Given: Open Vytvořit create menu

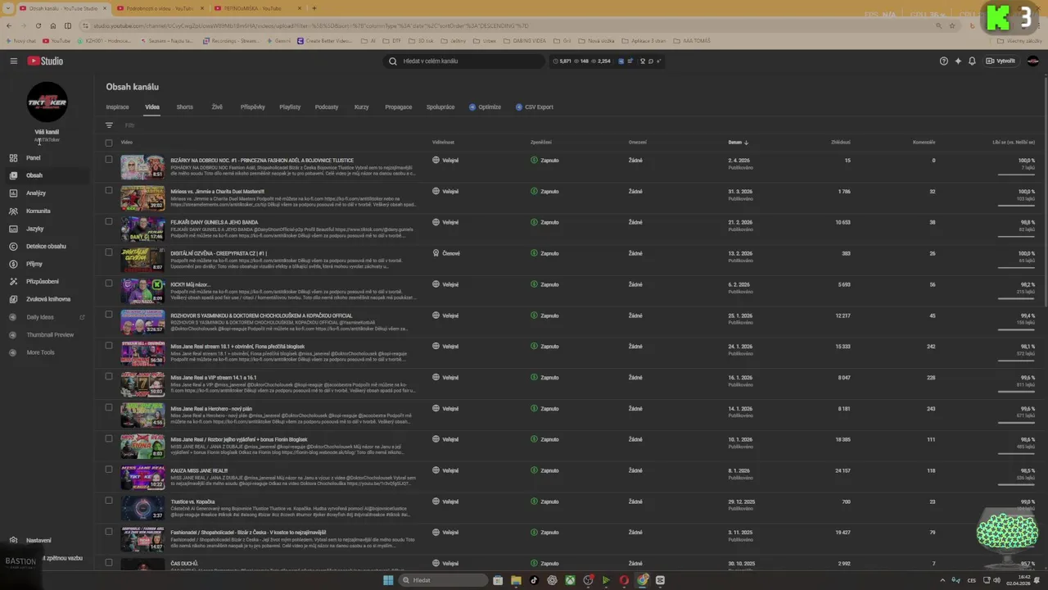Looking at the screenshot, I should click(1001, 61).
